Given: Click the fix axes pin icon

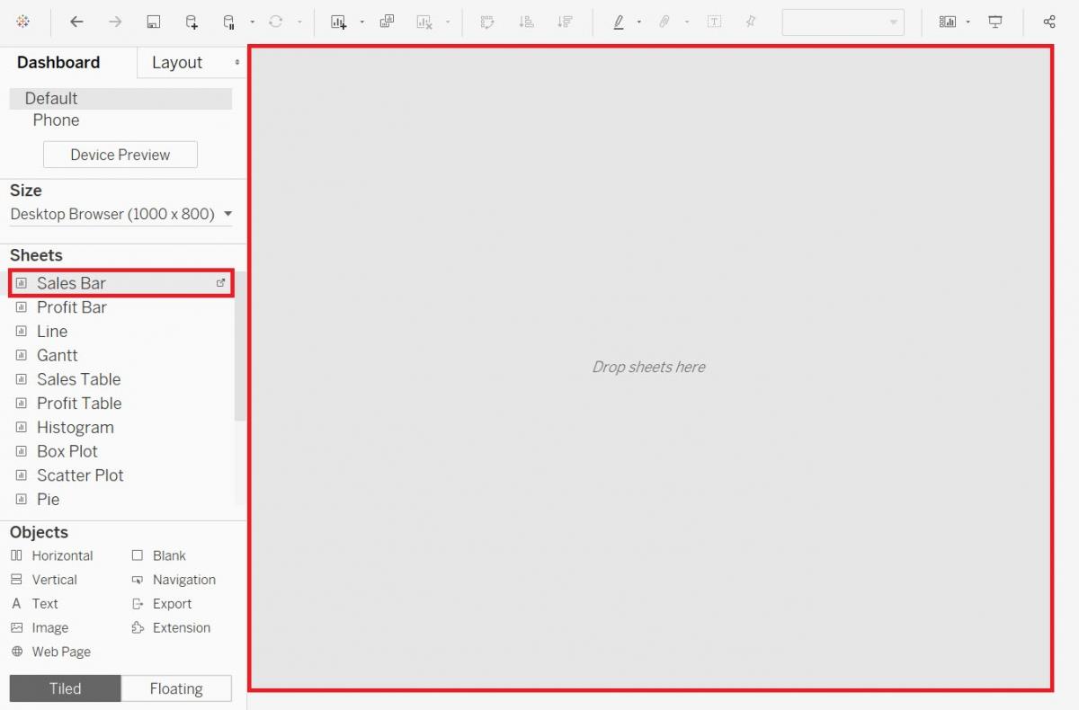Looking at the screenshot, I should click(751, 22).
